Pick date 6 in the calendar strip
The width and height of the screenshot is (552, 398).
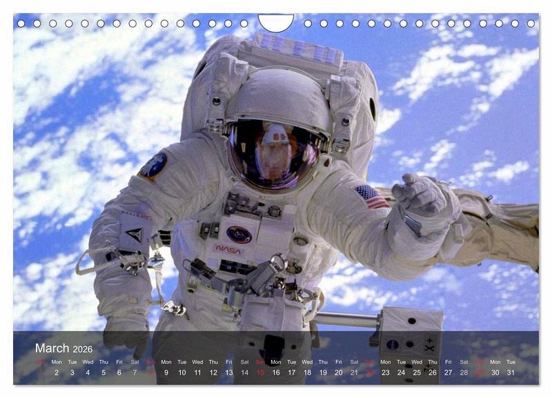point(119,372)
